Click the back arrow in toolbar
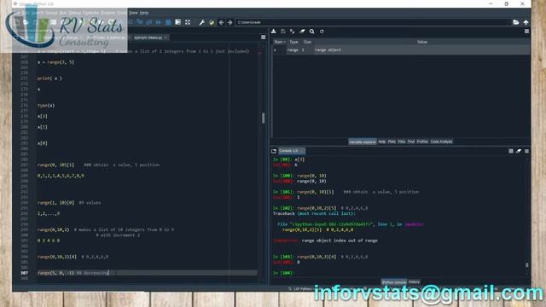The width and height of the screenshot is (546, 307). (x=221, y=22)
